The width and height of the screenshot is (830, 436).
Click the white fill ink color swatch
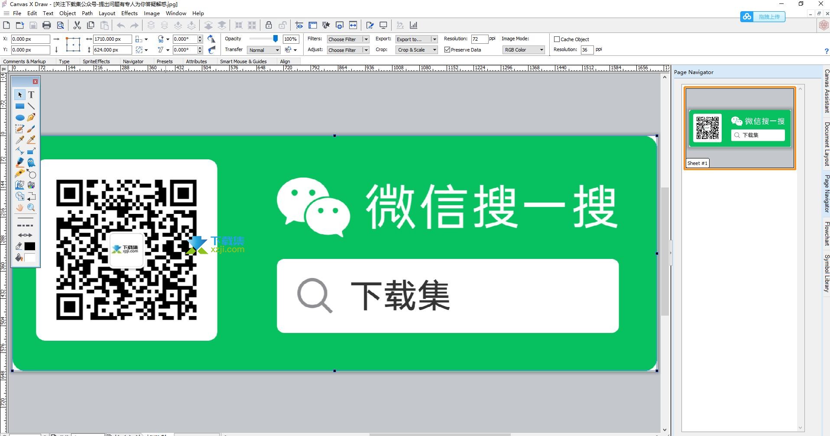coord(30,258)
